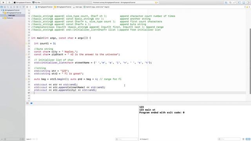Show the Debug navigator

coord(17,7)
